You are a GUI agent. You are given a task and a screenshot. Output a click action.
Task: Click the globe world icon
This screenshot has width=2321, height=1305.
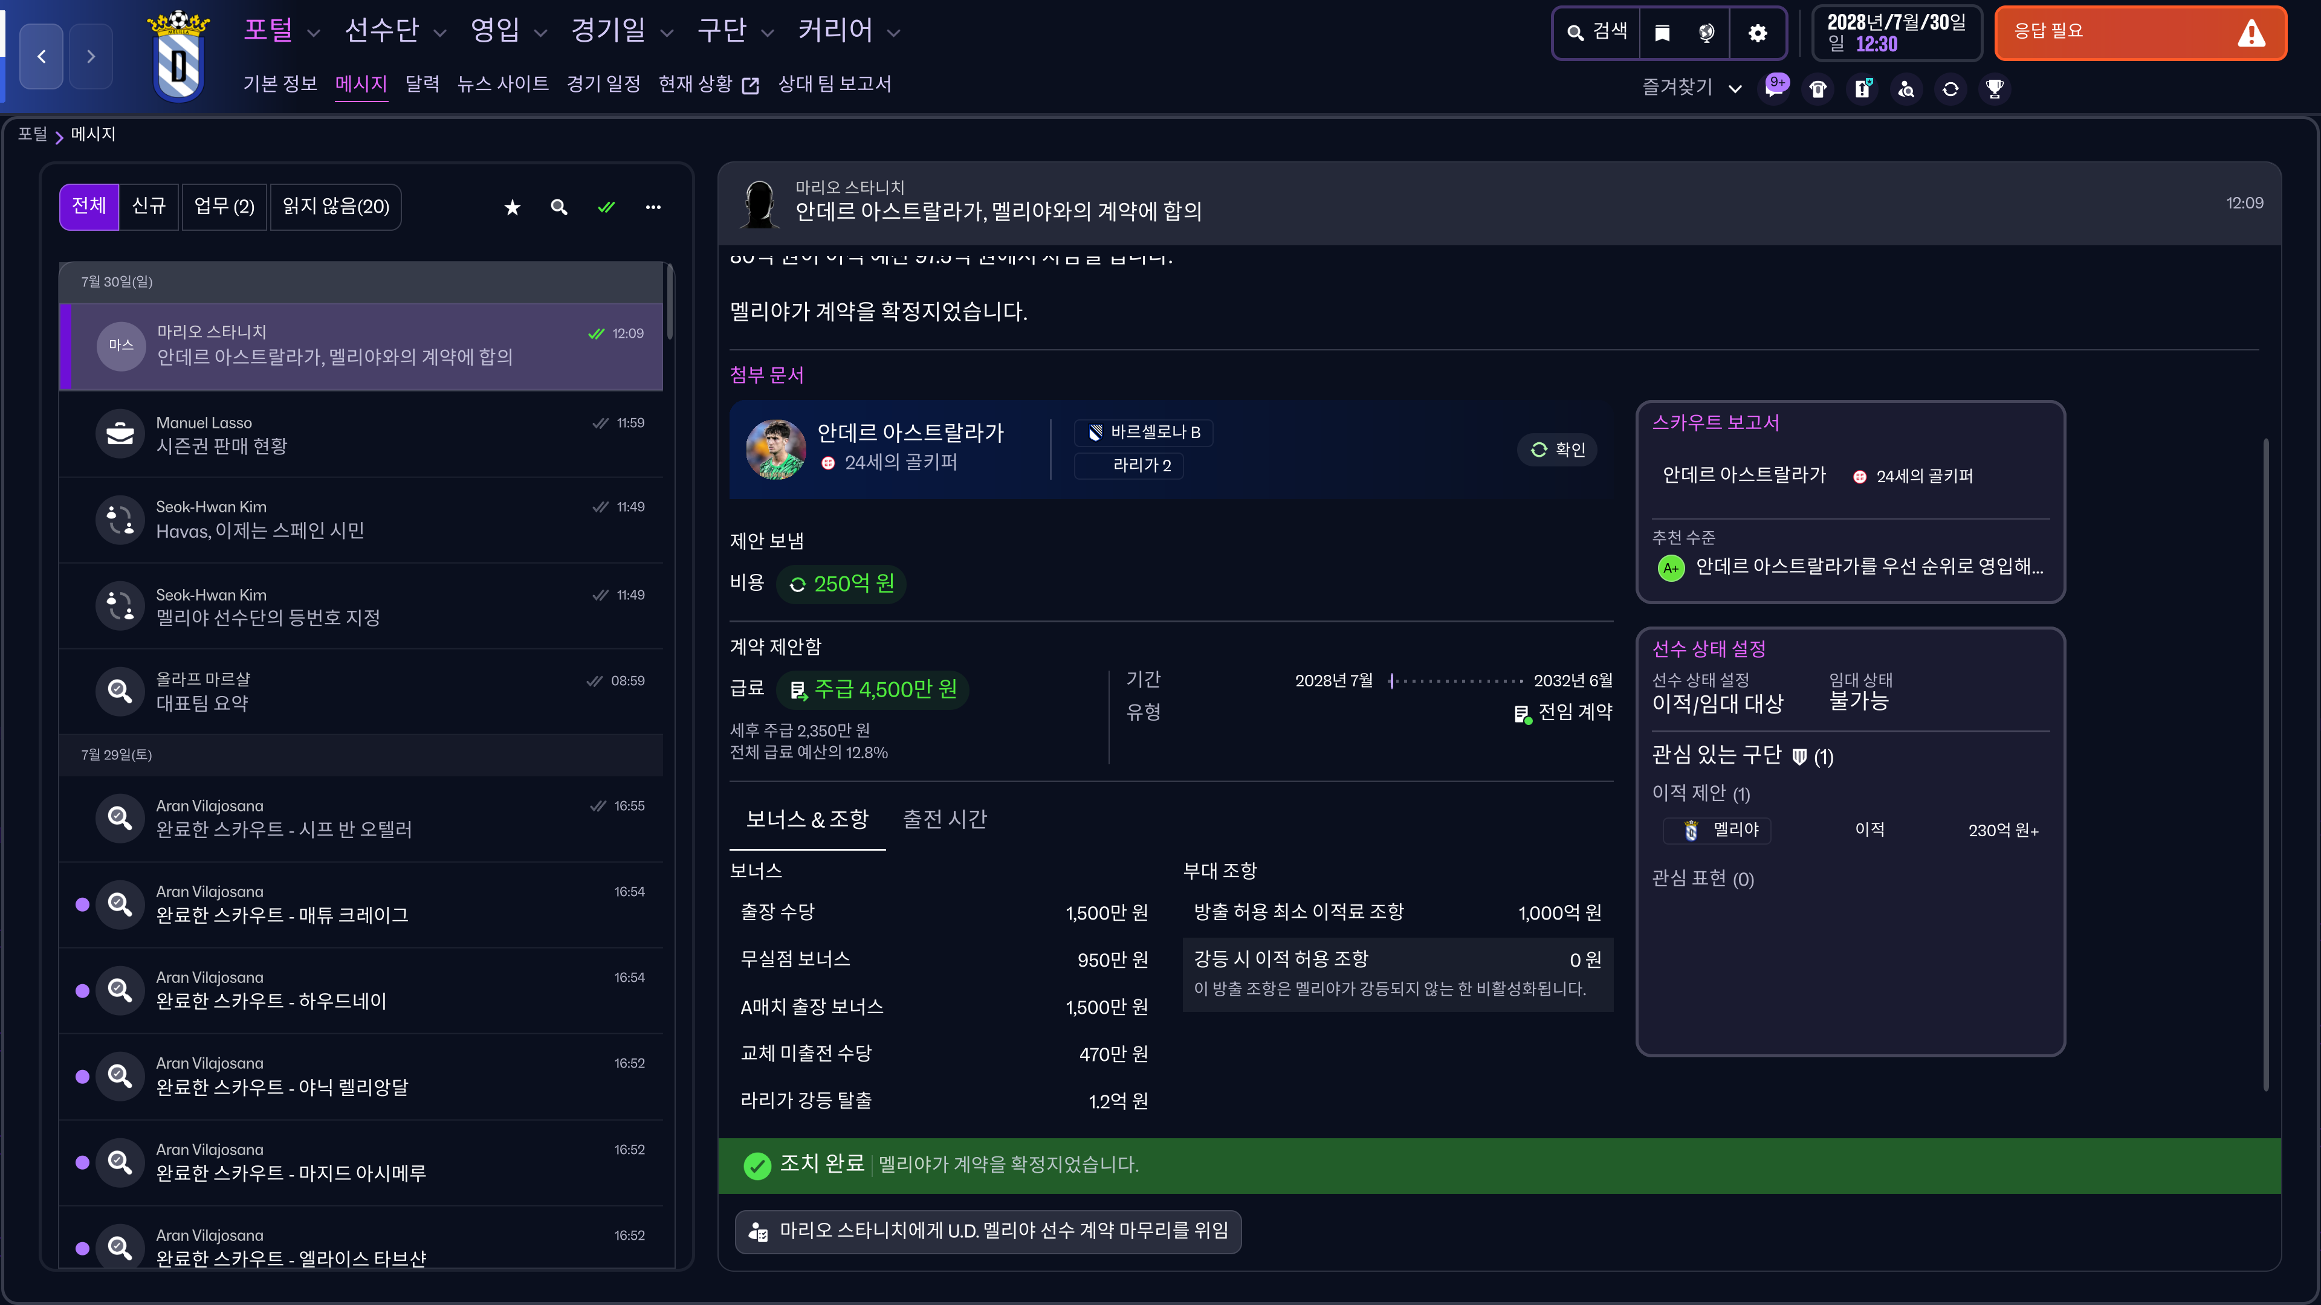tap(1706, 33)
